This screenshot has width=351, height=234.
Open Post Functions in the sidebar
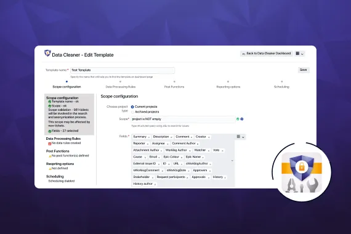57,151
